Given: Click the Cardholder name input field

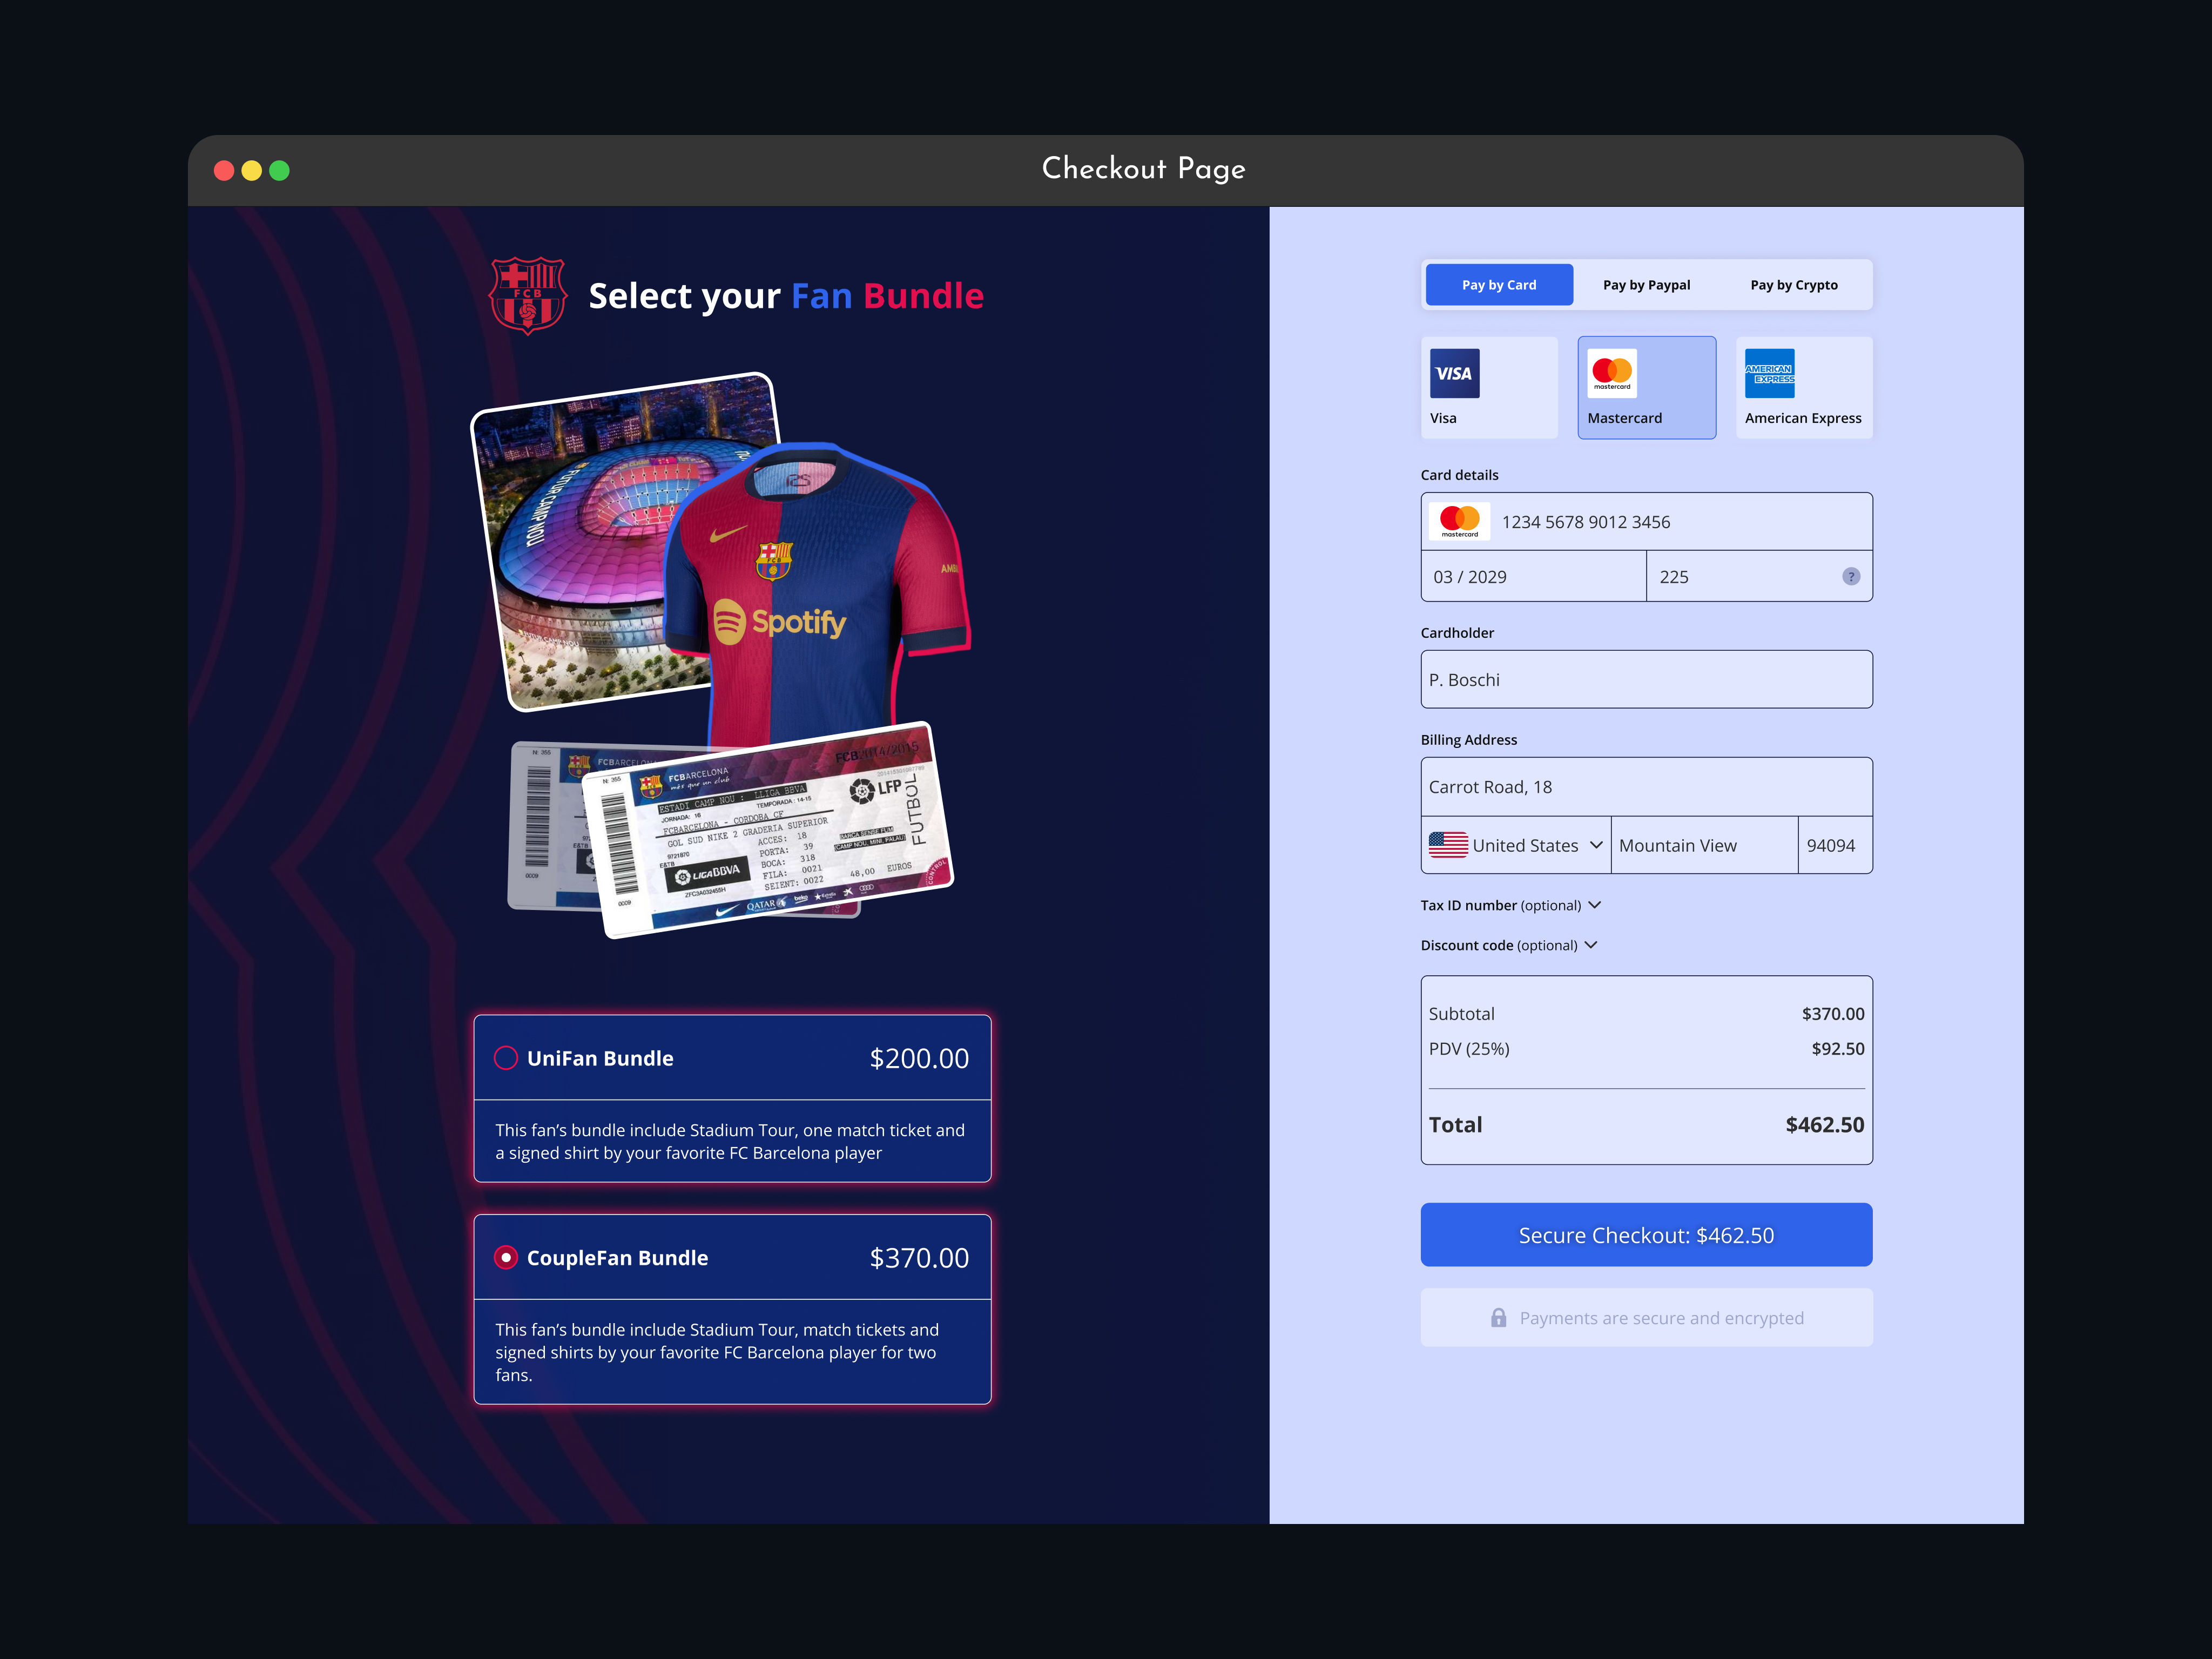Looking at the screenshot, I should [1646, 679].
